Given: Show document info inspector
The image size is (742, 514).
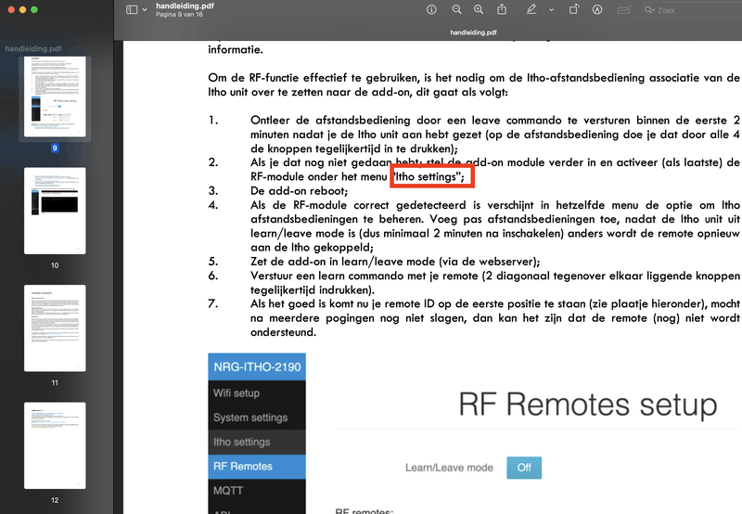Looking at the screenshot, I should click(x=431, y=9).
